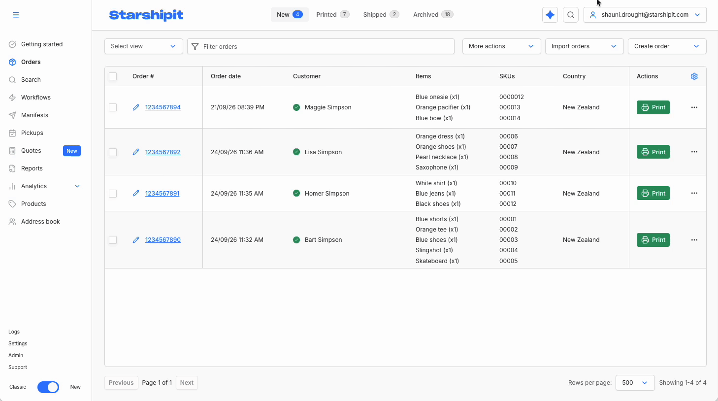Open the Import orders dropdown
718x401 pixels.
585,46
